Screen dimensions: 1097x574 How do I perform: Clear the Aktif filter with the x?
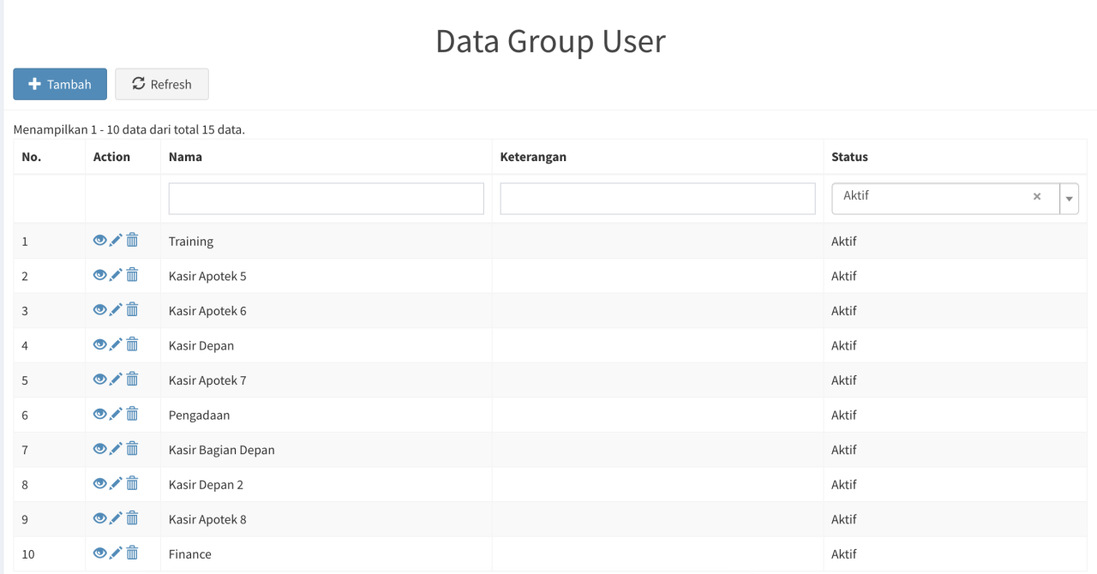click(1037, 198)
